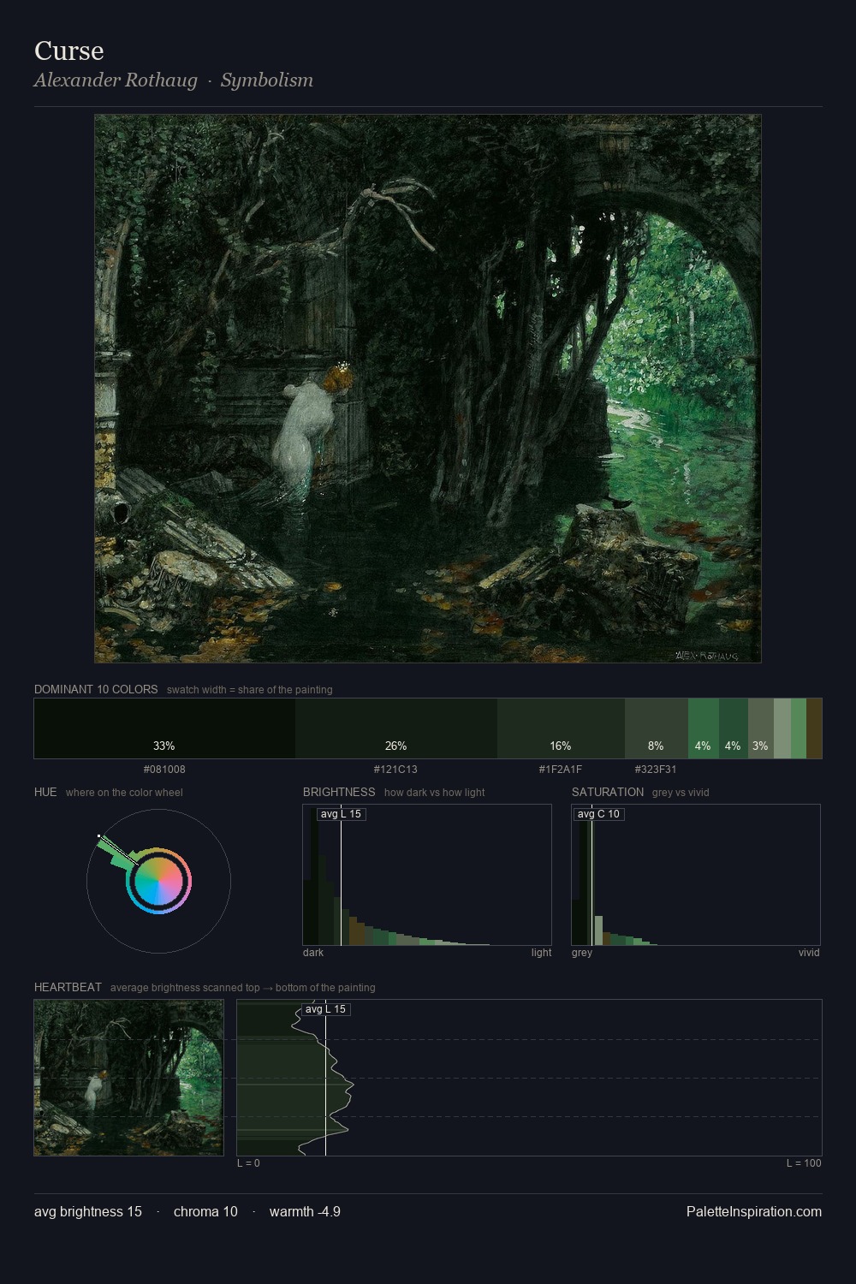Open the PaletteInspiration.com link

(754, 1211)
